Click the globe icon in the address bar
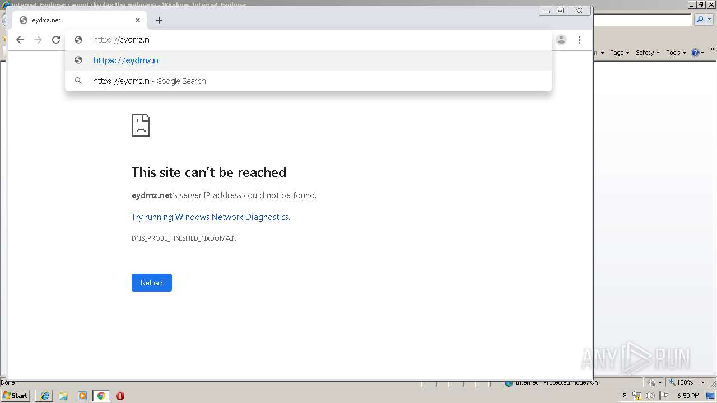Screen dimensions: 717x403 78,40
